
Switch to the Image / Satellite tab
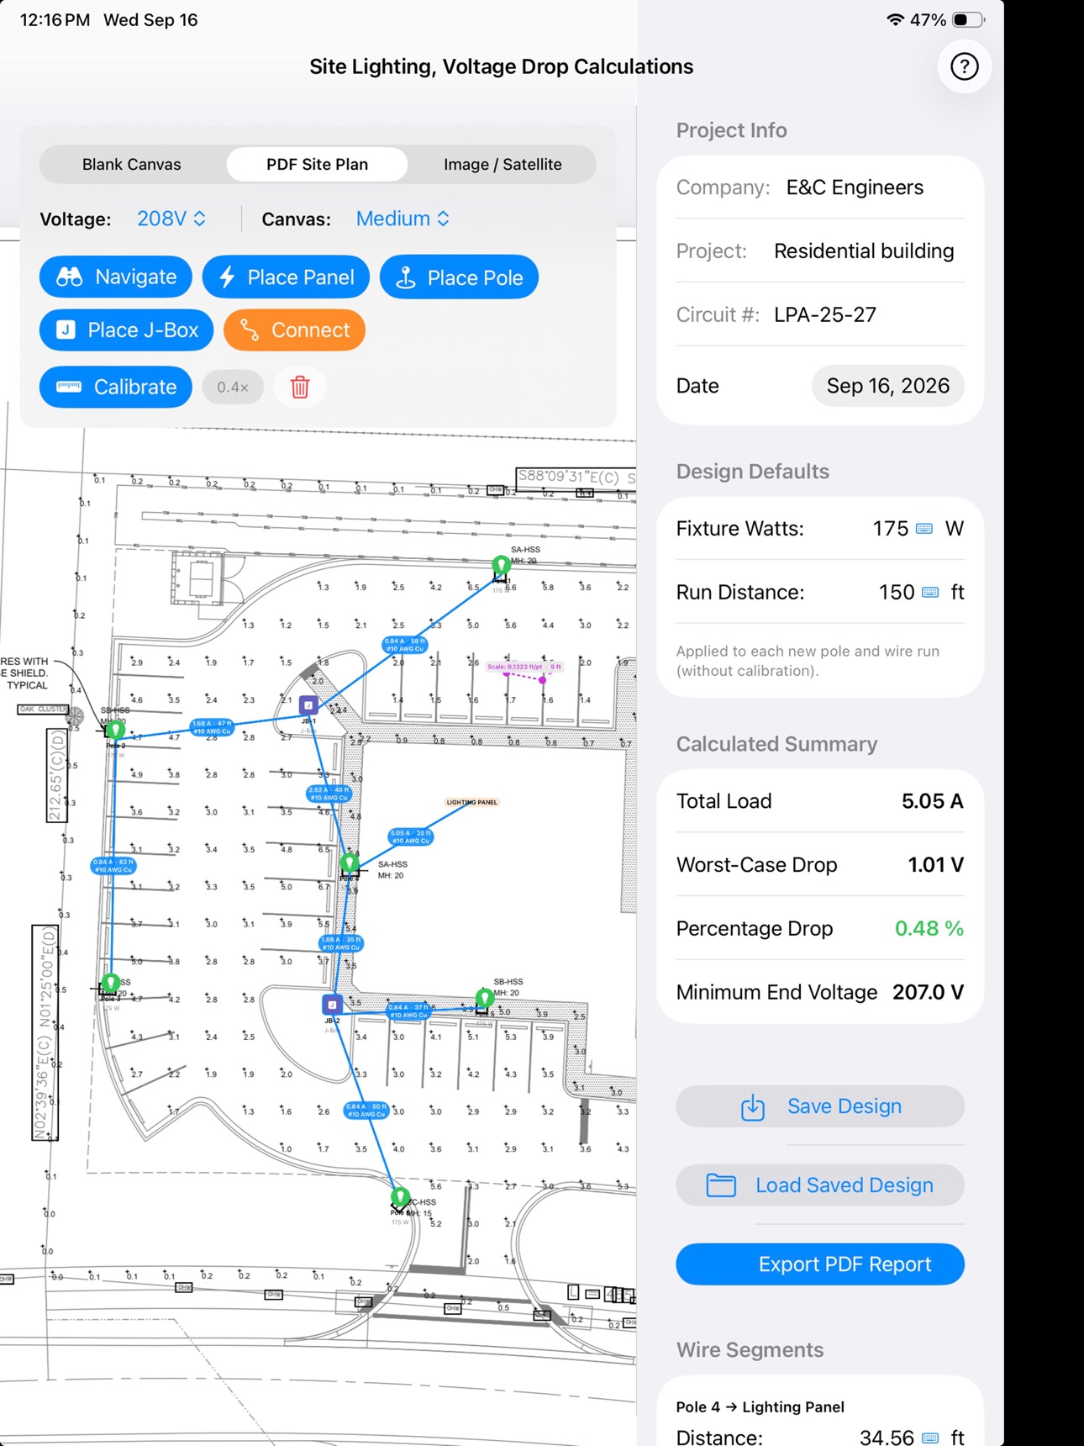(503, 165)
